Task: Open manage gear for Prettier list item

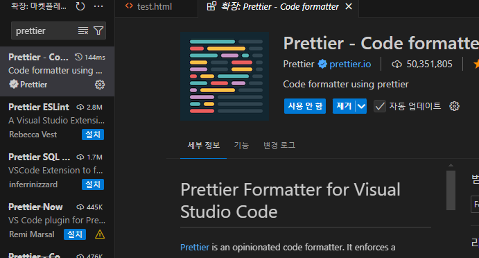Action: tap(100, 85)
